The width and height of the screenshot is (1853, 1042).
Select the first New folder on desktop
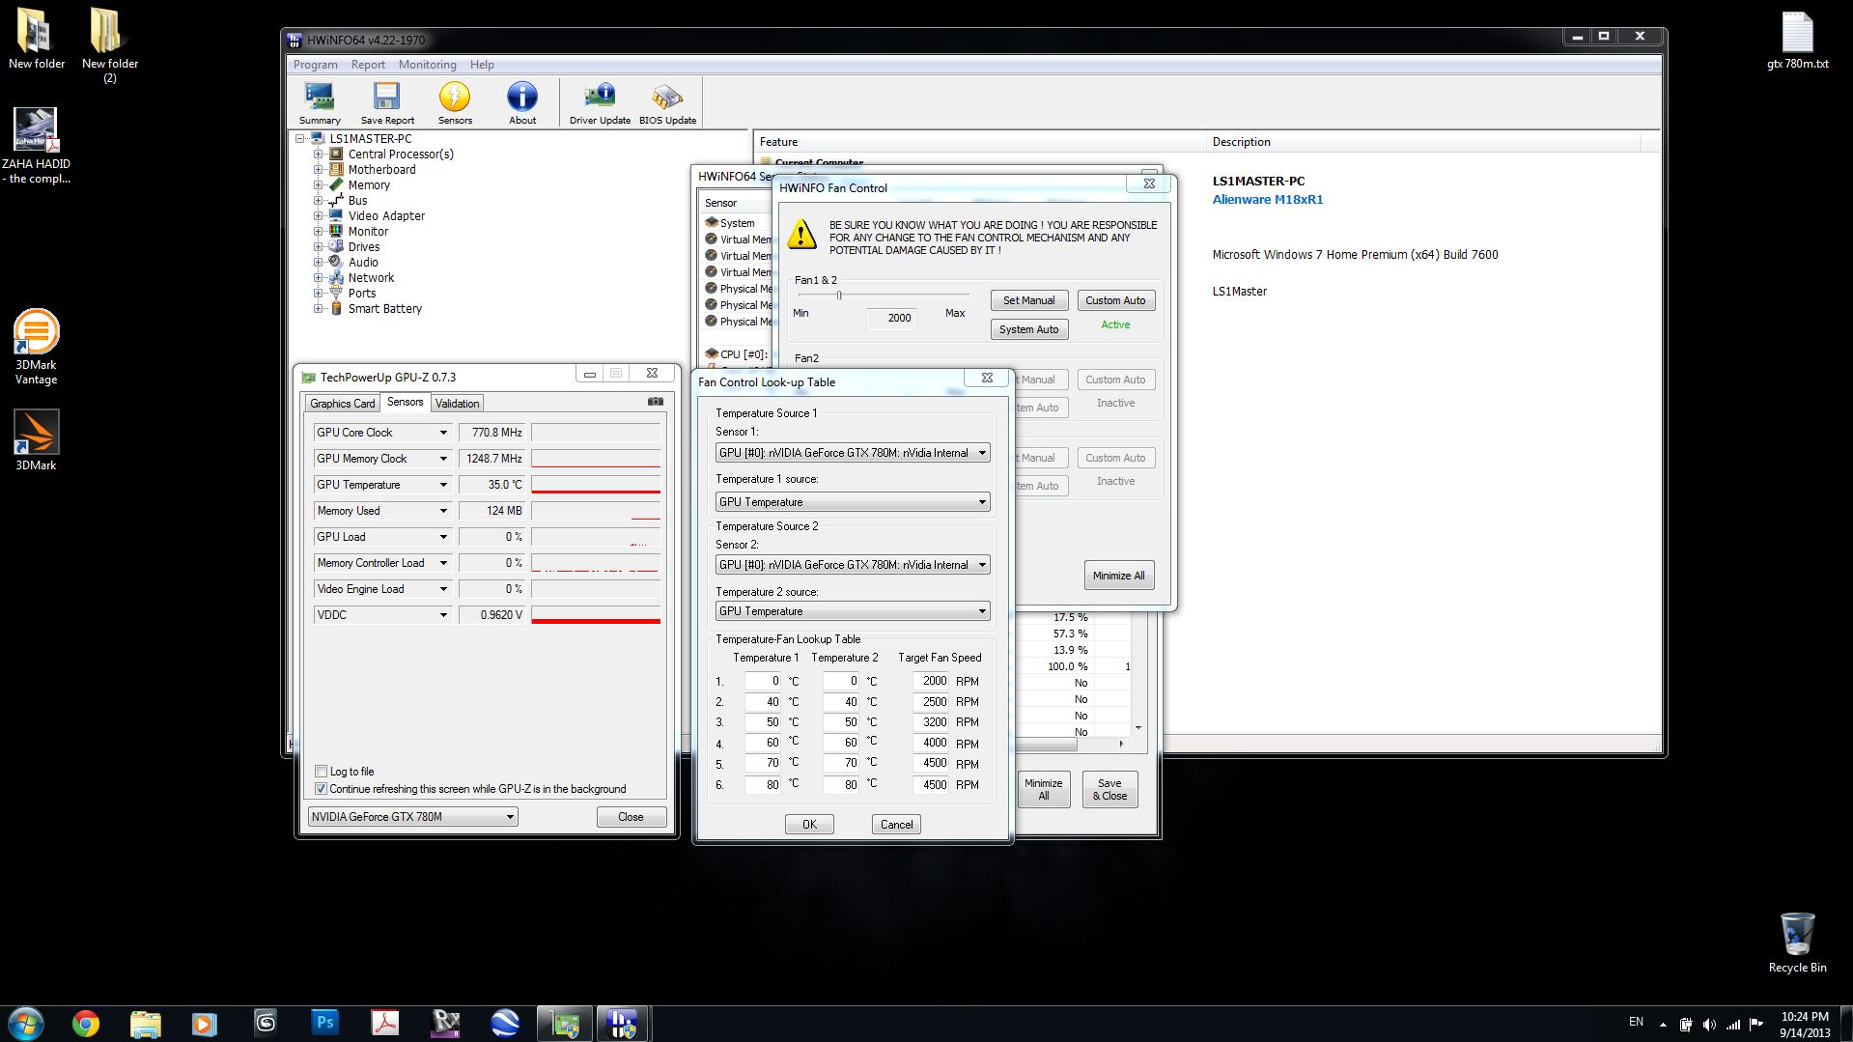click(x=37, y=39)
